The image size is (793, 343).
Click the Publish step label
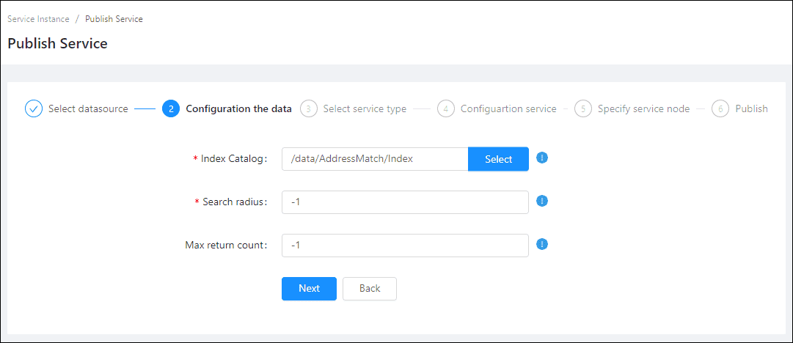pyautogui.click(x=751, y=108)
